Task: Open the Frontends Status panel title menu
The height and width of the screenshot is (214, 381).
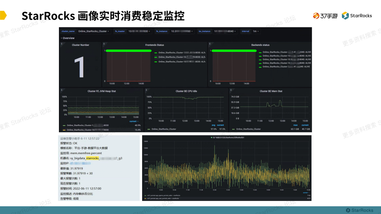Action: pos(155,45)
